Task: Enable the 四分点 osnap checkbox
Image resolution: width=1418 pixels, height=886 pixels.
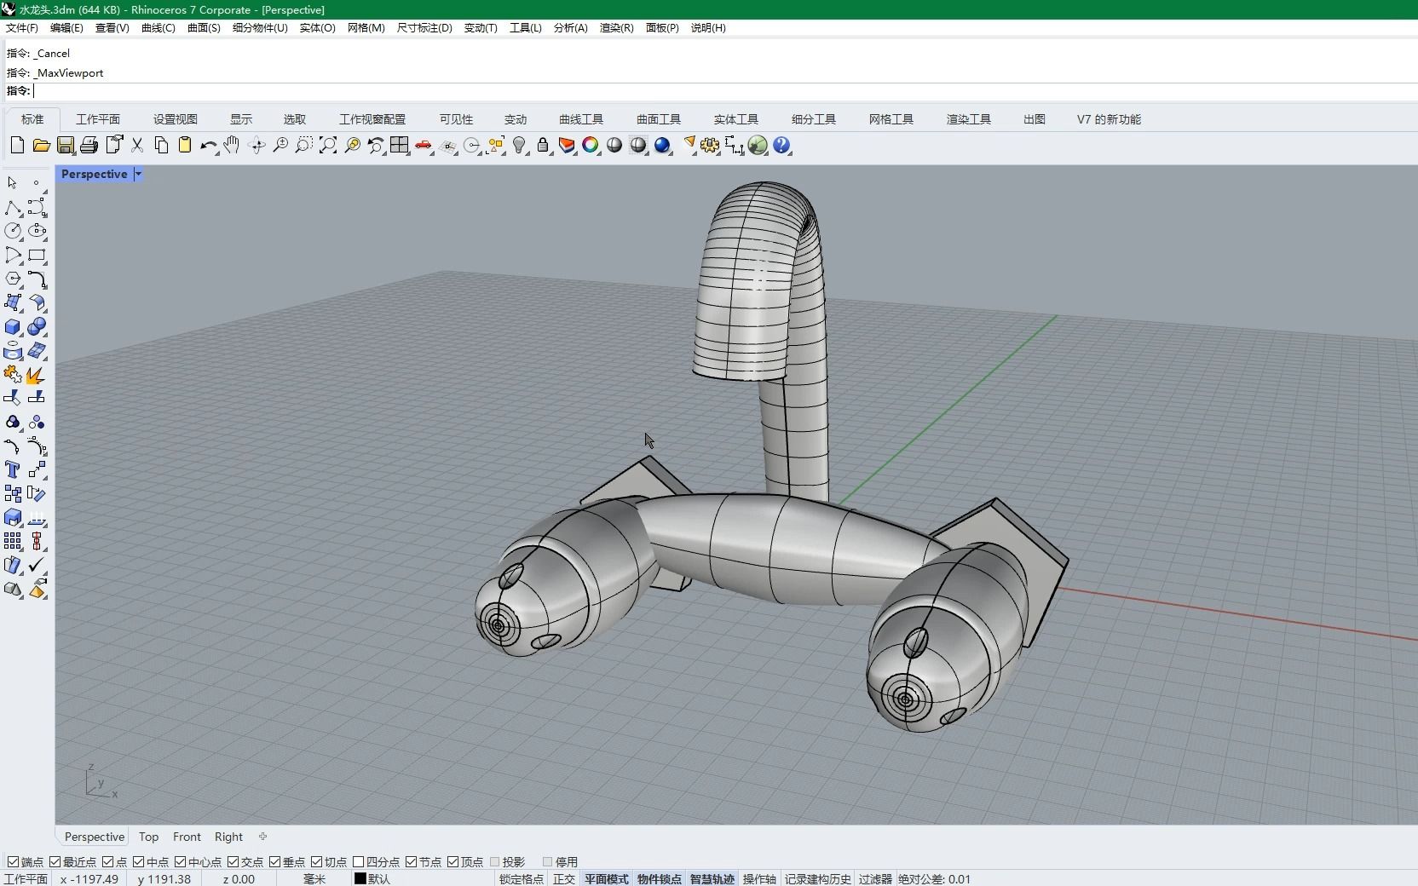Action: [x=358, y=862]
